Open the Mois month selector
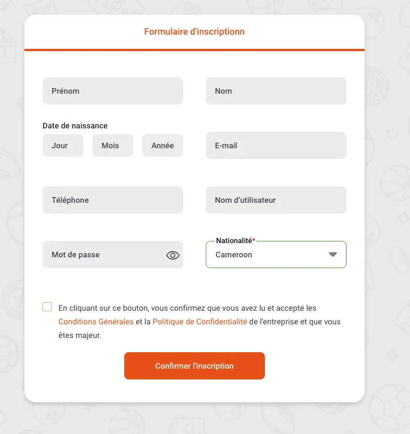 click(x=112, y=145)
